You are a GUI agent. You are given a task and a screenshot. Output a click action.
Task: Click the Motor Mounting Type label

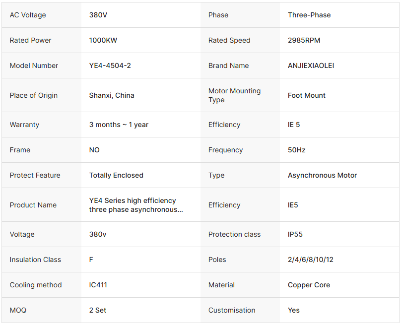234,95
